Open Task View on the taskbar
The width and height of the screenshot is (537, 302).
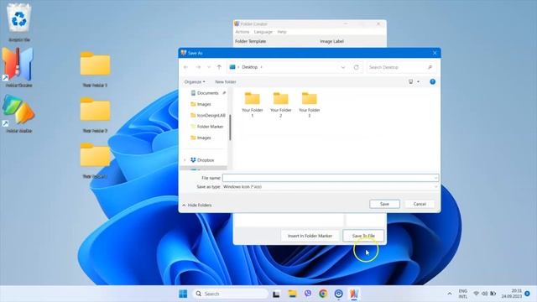276,294
